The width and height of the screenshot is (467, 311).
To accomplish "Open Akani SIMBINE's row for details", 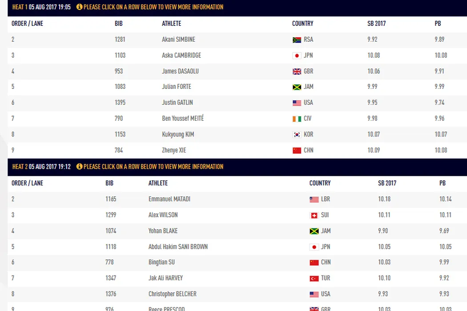I will coord(178,40).
